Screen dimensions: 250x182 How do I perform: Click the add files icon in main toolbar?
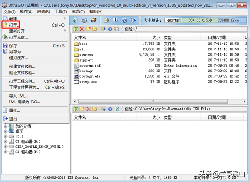[x=106, y=20]
